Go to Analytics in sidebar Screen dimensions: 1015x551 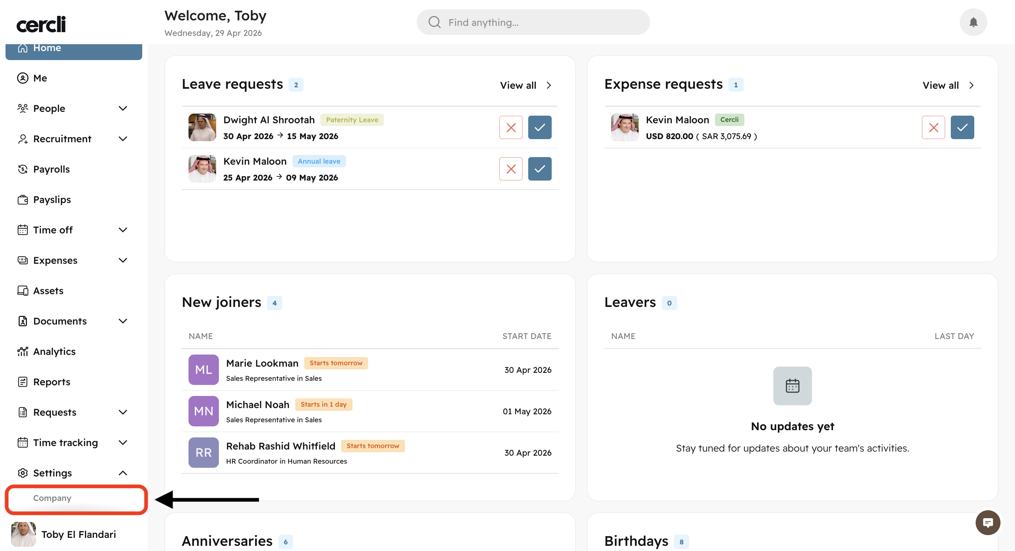point(54,351)
